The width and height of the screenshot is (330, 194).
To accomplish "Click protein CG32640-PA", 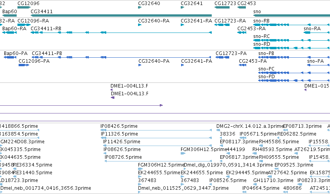I will click(x=154, y=61).
